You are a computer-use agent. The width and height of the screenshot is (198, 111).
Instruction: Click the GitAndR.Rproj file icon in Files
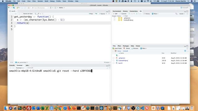point(117,60)
